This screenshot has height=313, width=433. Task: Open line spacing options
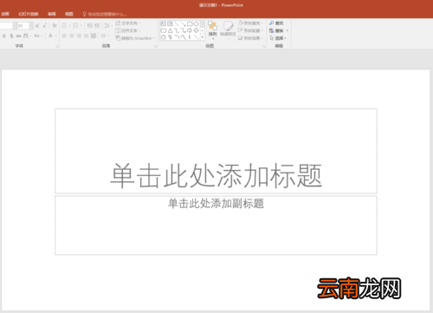108,25
